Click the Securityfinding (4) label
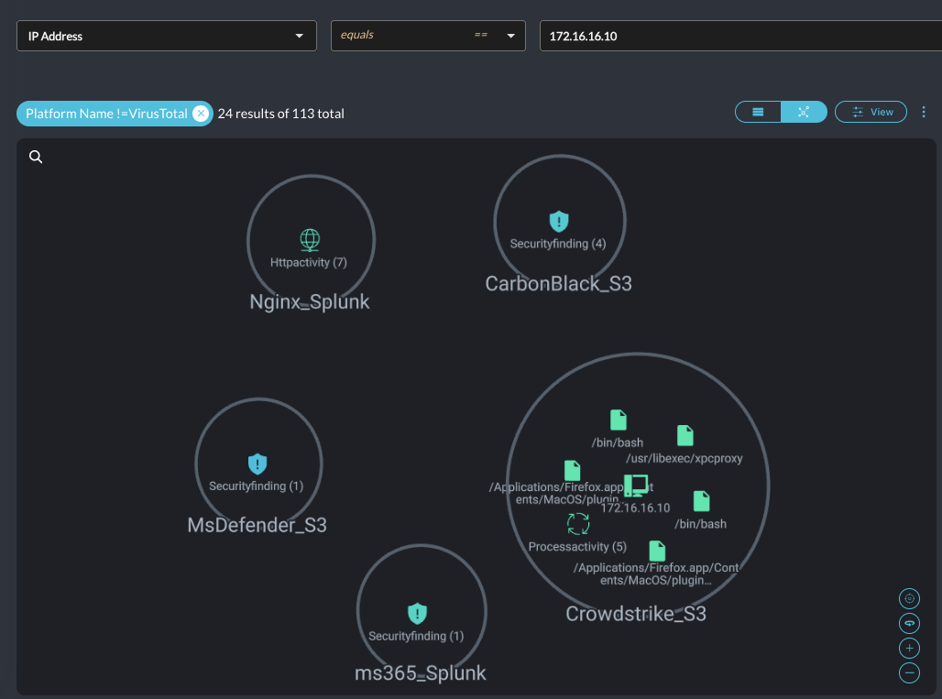The image size is (942, 699). point(558,244)
